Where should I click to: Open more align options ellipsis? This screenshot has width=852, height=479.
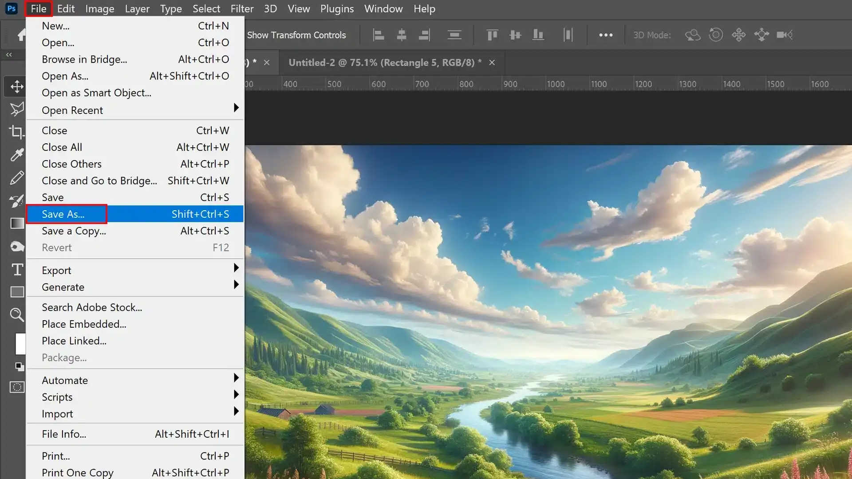point(606,35)
